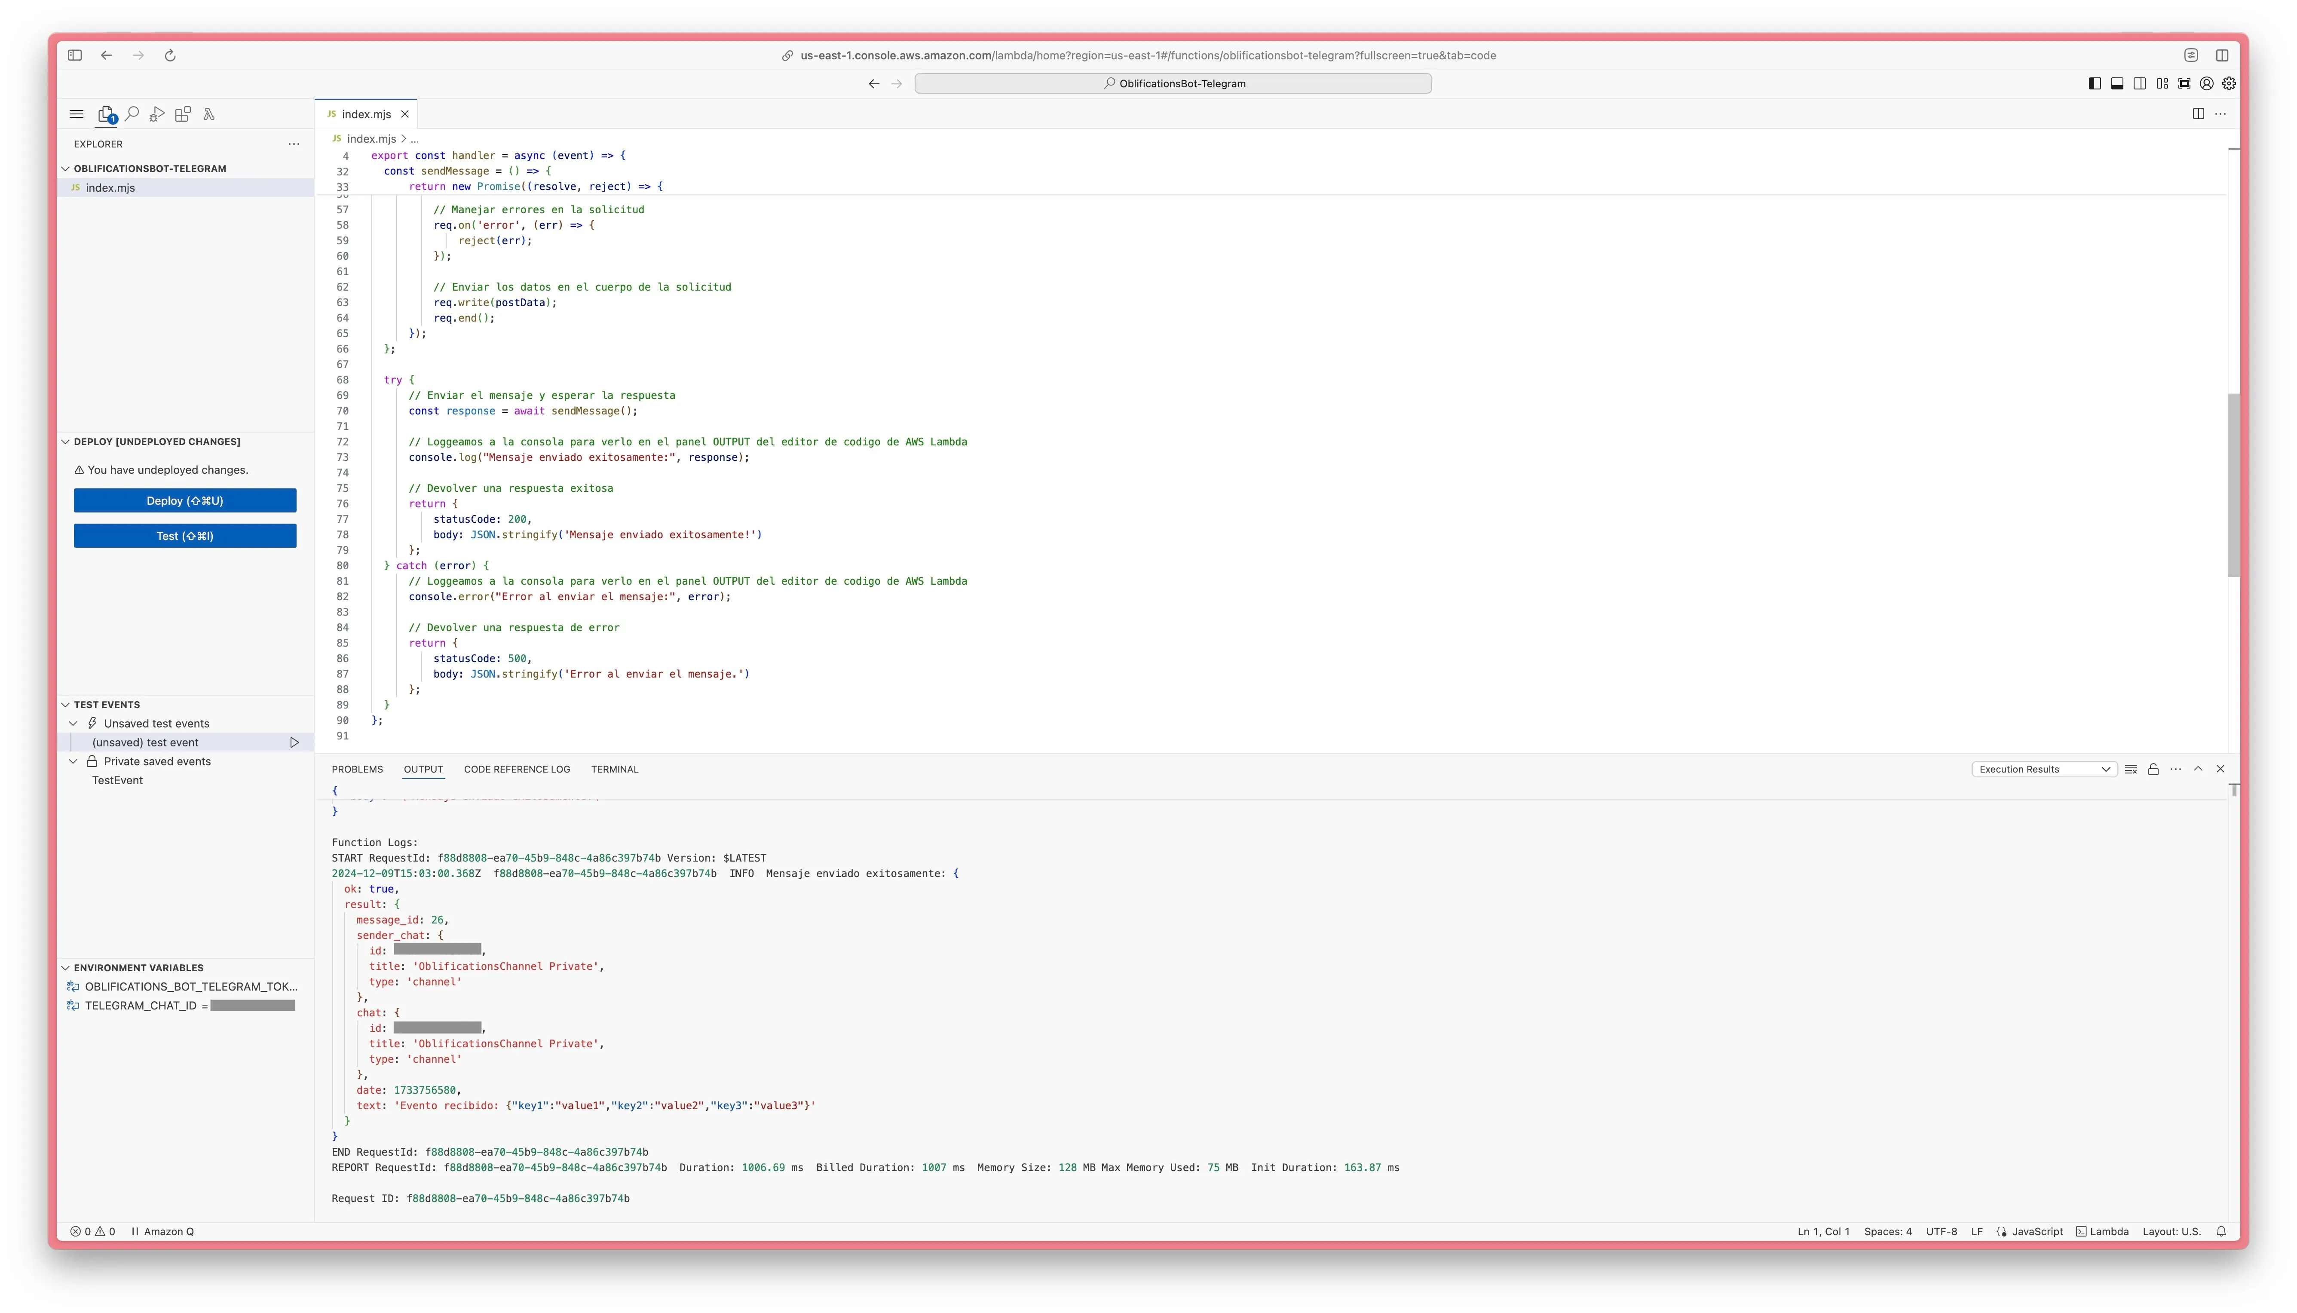Toggle output auto-scroll lock
The width and height of the screenshot is (2297, 1313).
2154,769
